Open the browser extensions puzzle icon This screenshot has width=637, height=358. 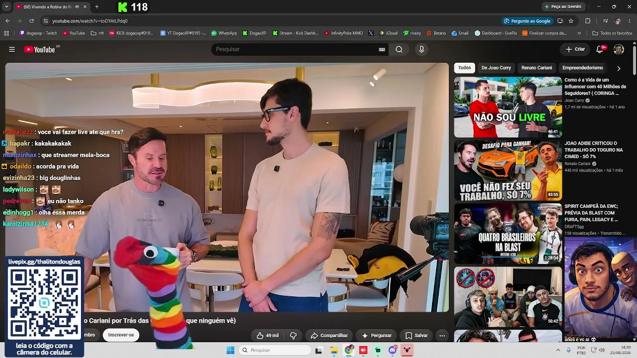click(588, 21)
